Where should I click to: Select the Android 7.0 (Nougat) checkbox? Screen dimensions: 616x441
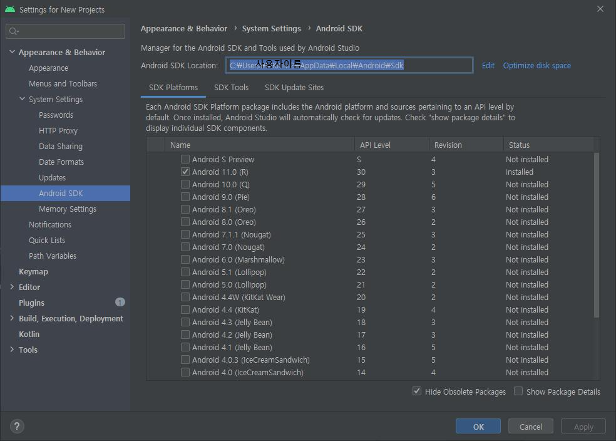coord(185,247)
